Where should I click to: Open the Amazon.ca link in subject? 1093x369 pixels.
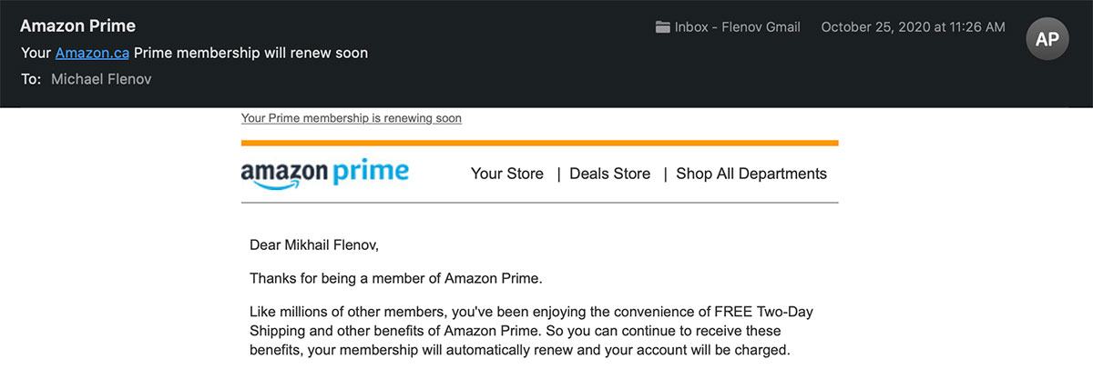(x=92, y=53)
